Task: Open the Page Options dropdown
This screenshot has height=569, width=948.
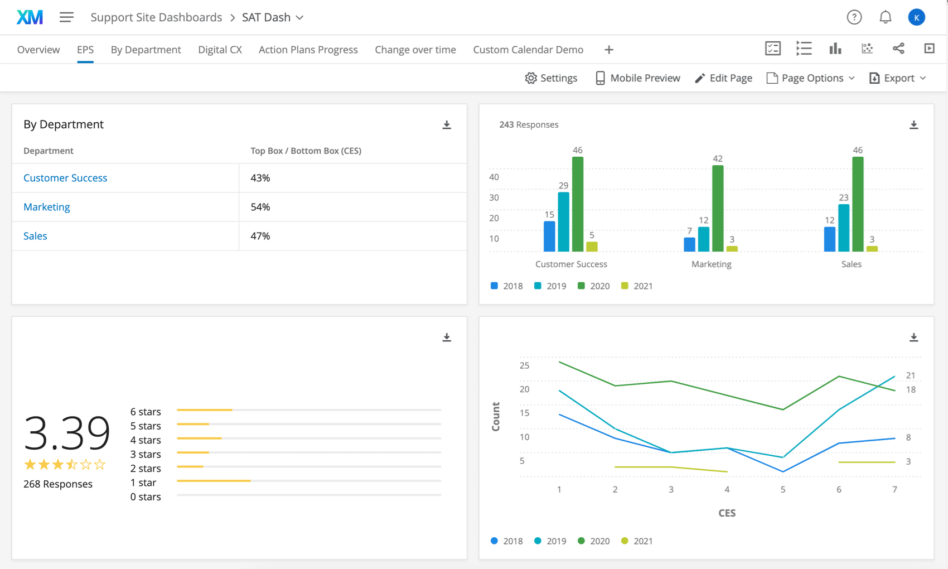Action: 810,78
